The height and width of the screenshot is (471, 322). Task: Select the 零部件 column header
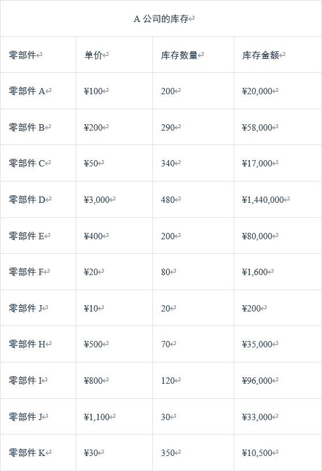click(x=38, y=55)
